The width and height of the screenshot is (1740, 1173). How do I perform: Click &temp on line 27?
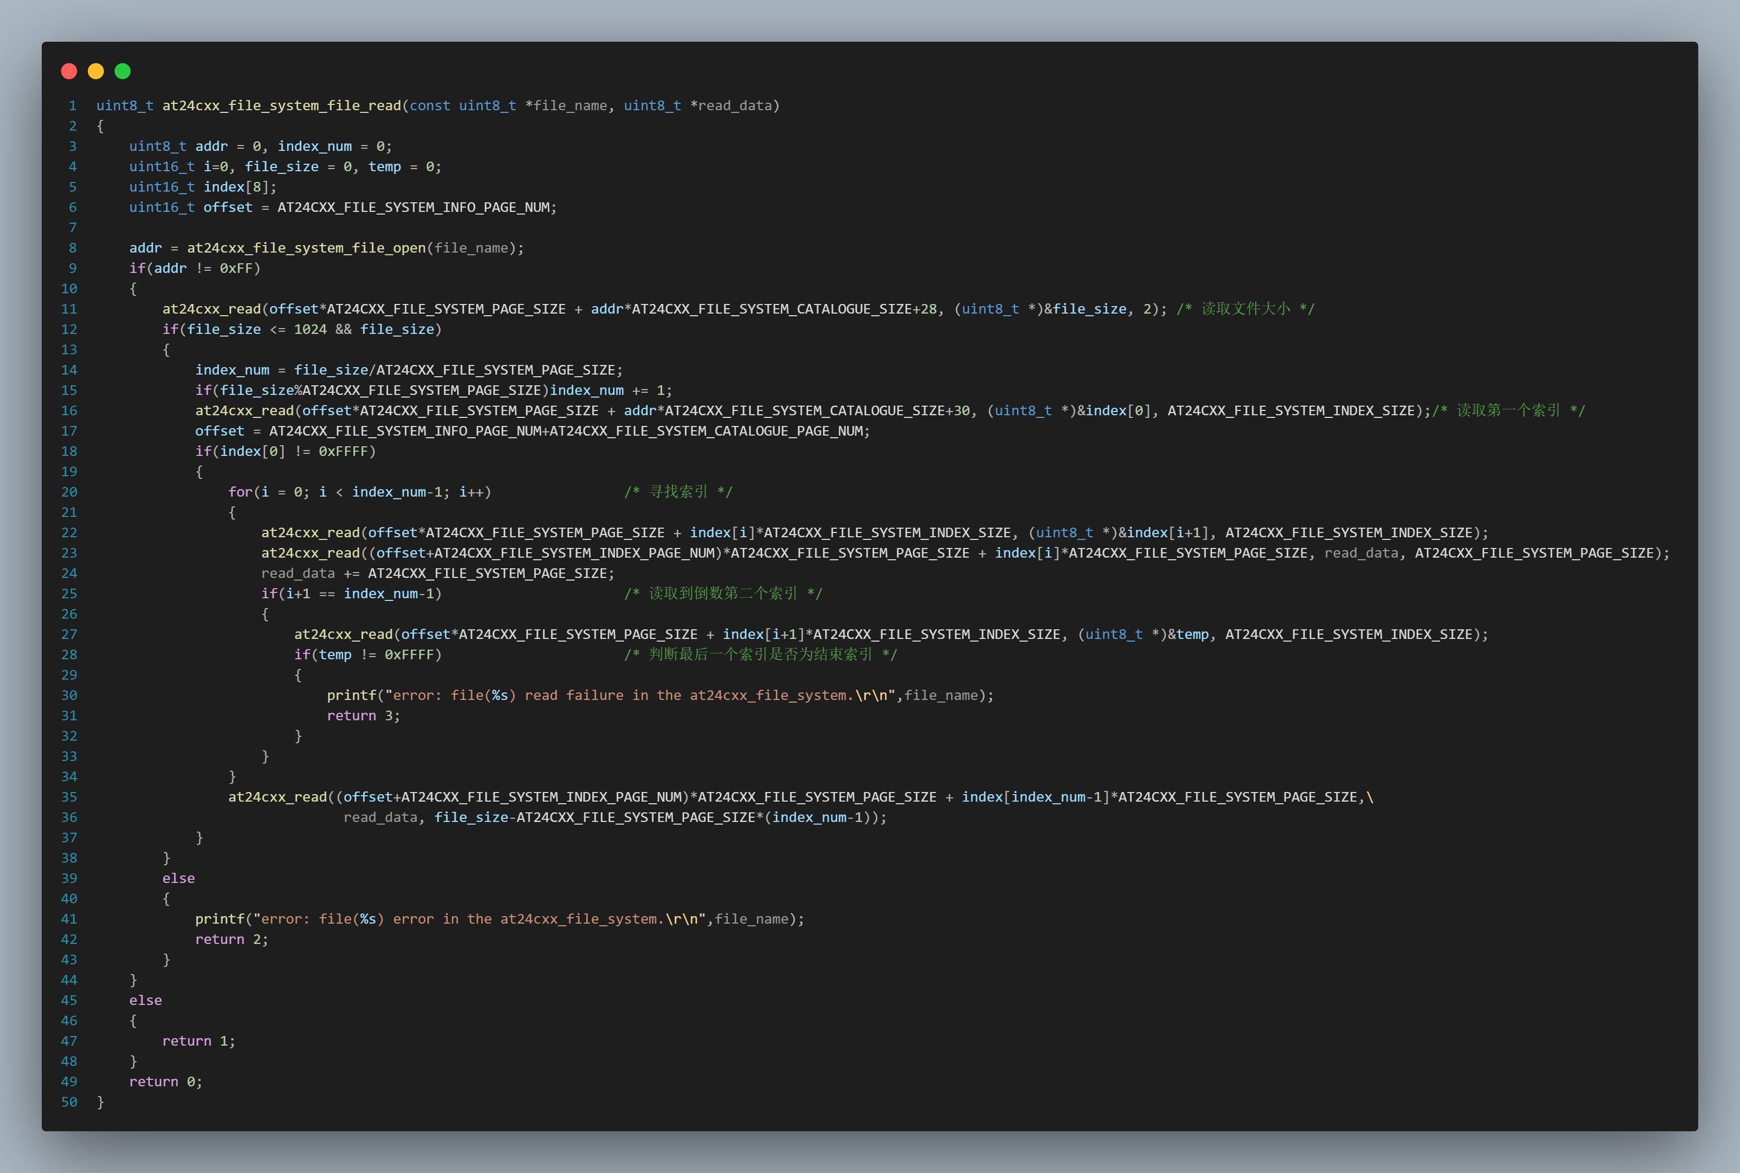pyautogui.click(x=1189, y=634)
